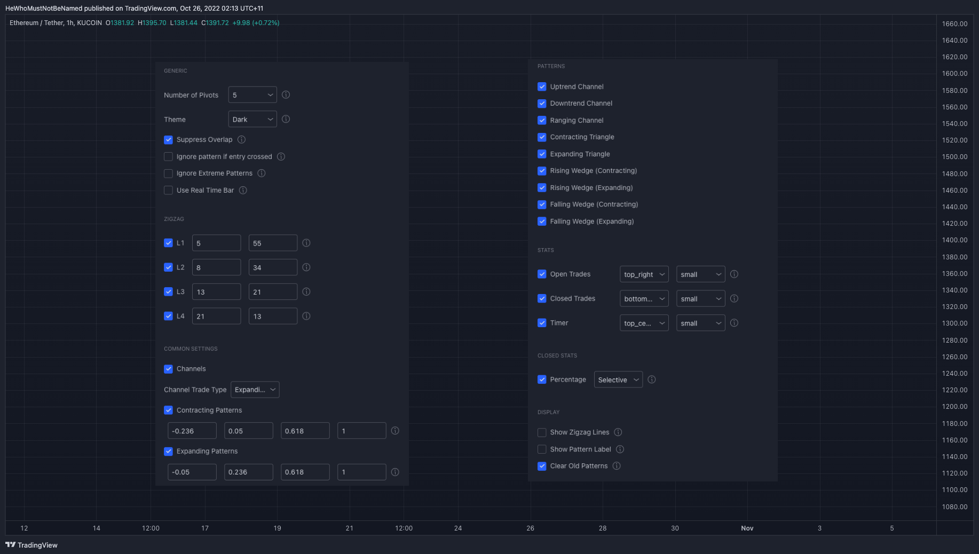Disable the Uptrend Channel pattern
This screenshot has width=979, height=554.
coord(542,86)
